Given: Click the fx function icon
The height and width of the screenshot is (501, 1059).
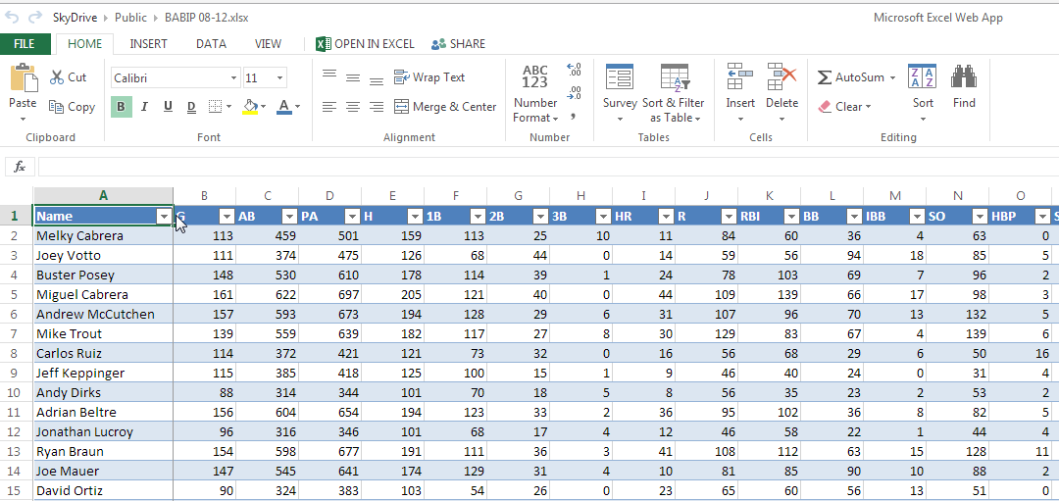Looking at the screenshot, I should click(21, 166).
